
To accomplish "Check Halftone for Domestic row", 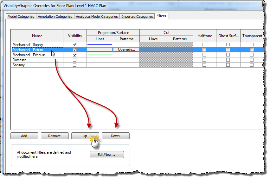I will point(204,60).
